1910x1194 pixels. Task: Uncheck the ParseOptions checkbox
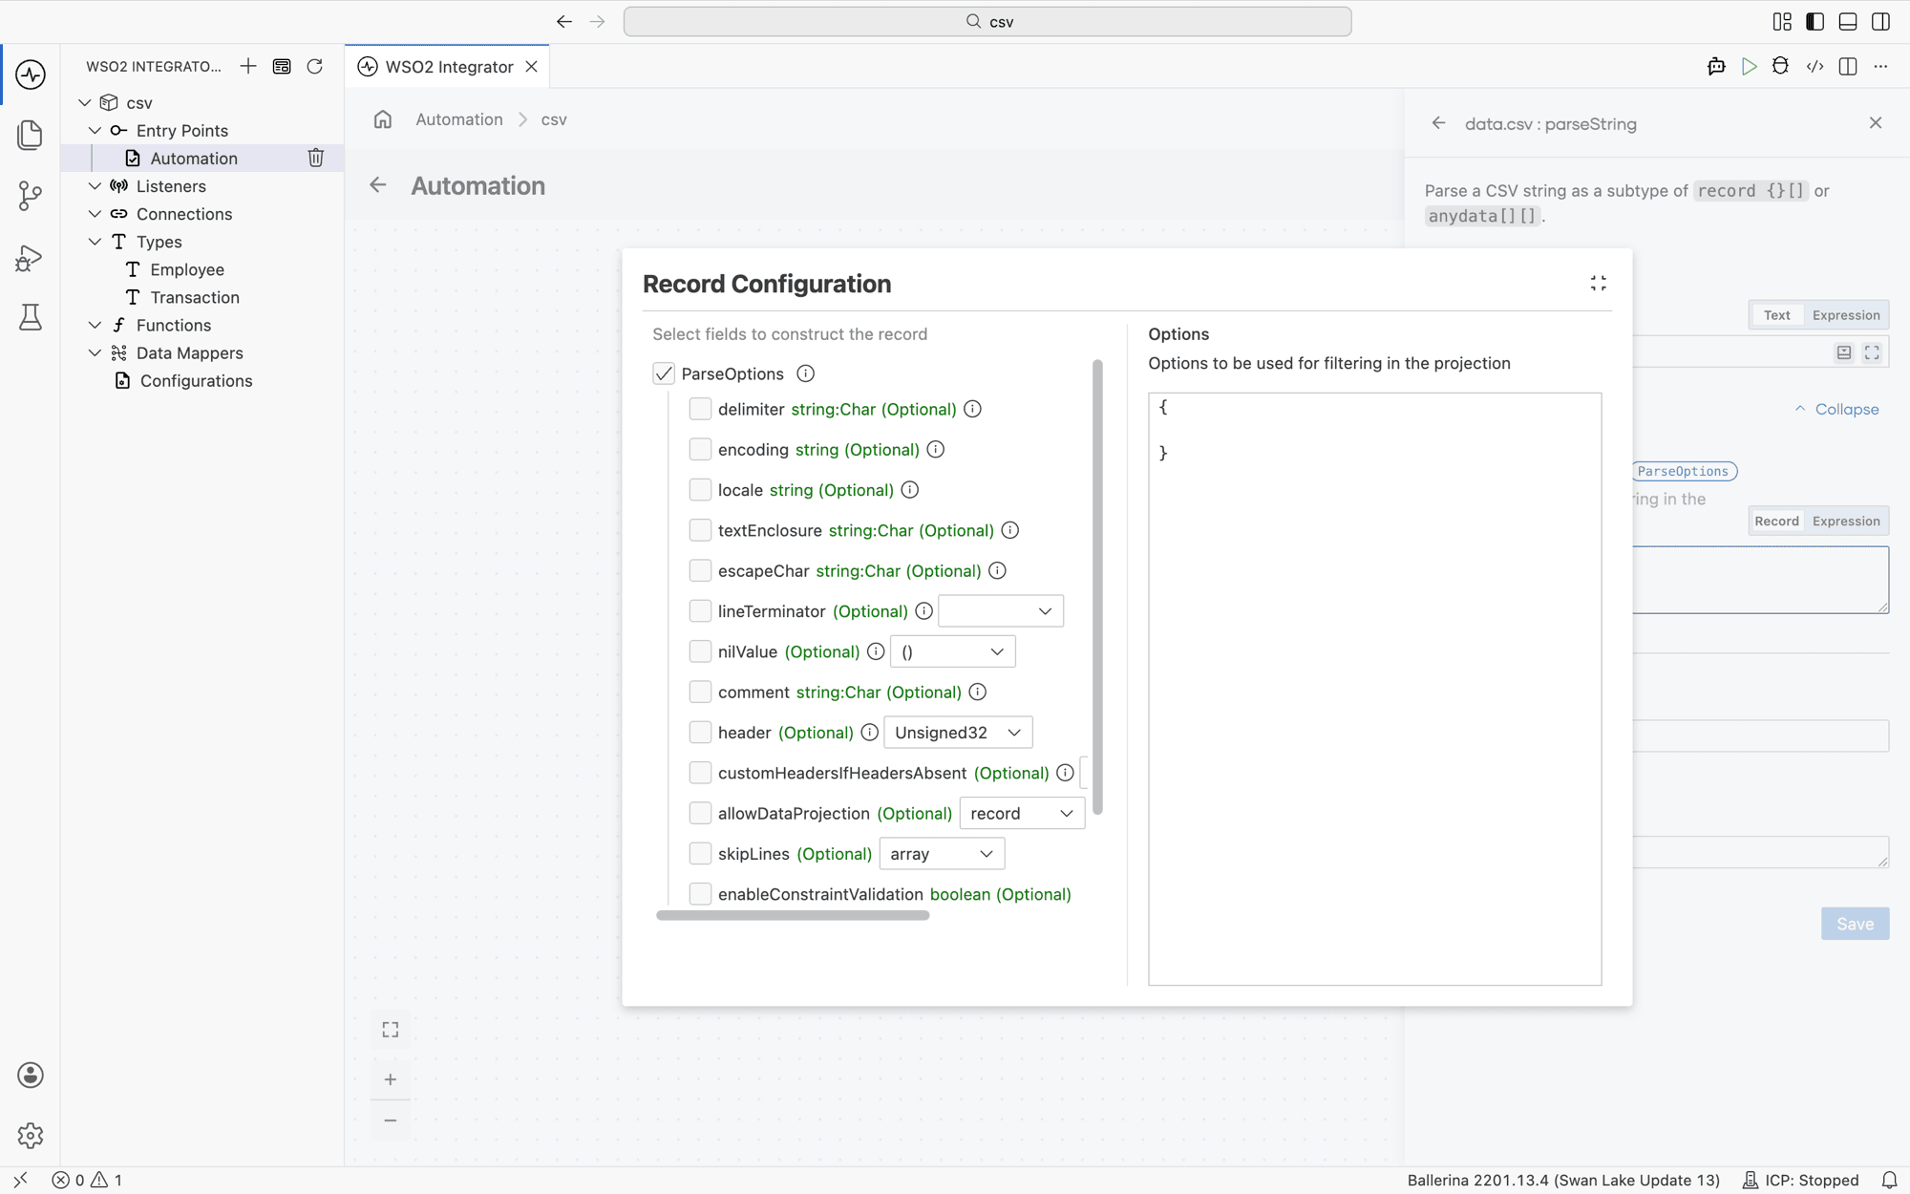point(664,373)
